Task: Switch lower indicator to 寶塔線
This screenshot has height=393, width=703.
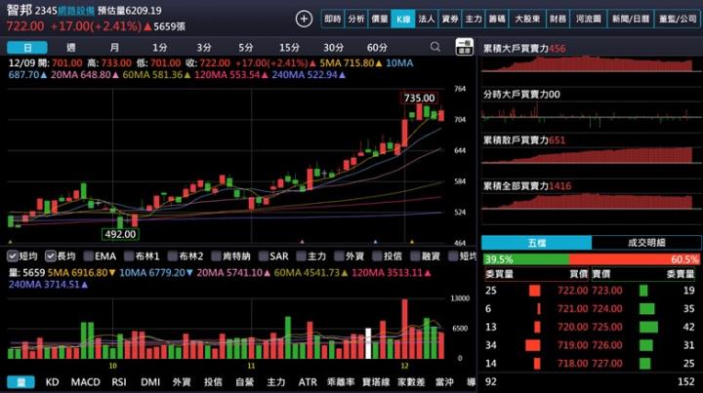Action: coord(376,382)
